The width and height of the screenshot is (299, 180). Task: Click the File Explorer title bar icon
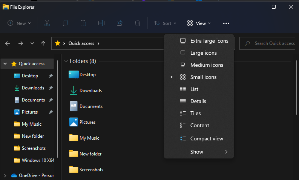coord(6,7)
